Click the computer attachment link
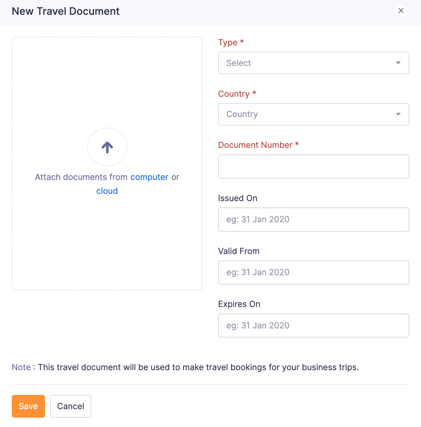Screen dimensions: 421x427 [149, 177]
